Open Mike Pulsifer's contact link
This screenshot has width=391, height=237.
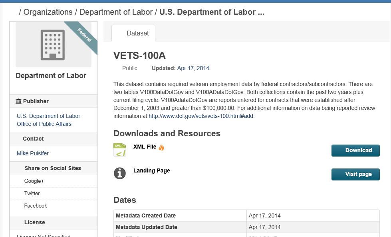(32, 153)
